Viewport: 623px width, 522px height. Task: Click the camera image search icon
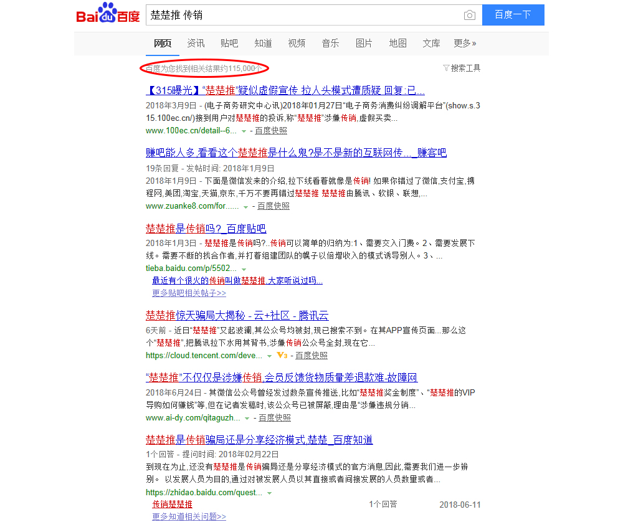pyautogui.click(x=470, y=15)
